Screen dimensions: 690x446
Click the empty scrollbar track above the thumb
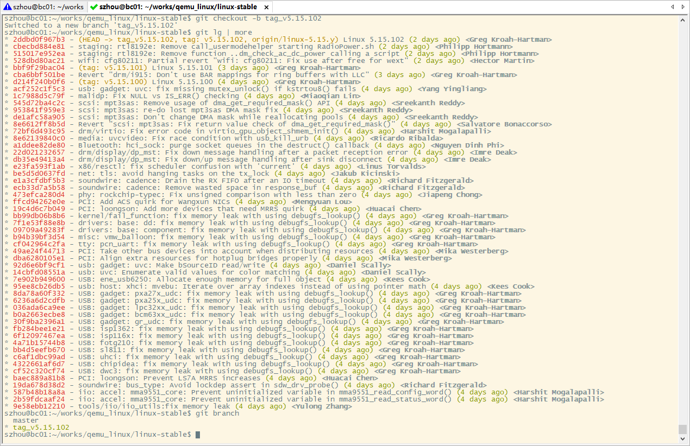pyautogui.click(x=682, y=217)
